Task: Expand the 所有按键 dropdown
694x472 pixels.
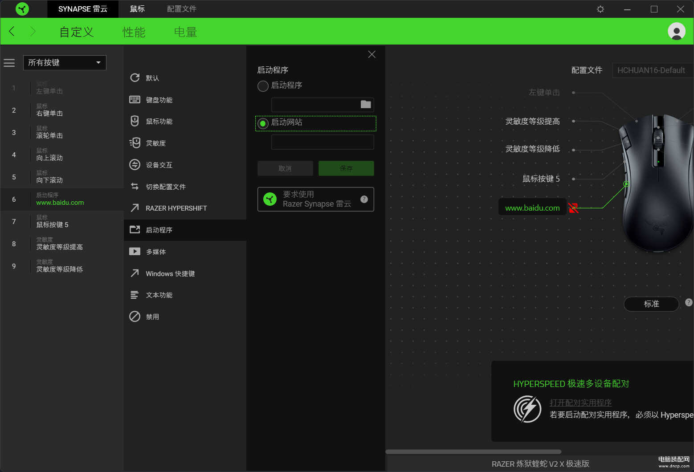Action: click(x=65, y=63)
